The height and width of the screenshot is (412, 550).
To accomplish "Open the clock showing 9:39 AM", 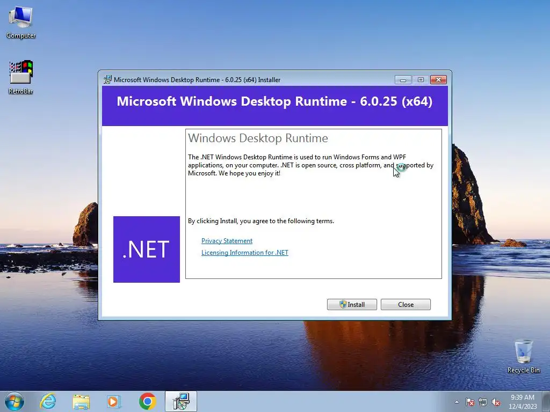I will point(523,402).
